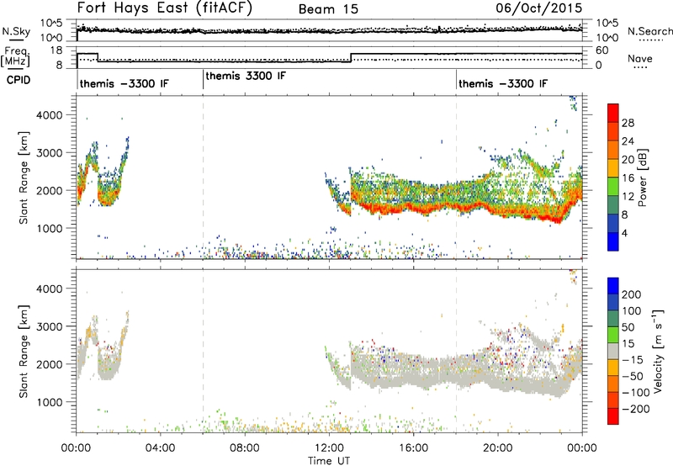Click power colorbar tick value '4'

(x=624, y=233)
